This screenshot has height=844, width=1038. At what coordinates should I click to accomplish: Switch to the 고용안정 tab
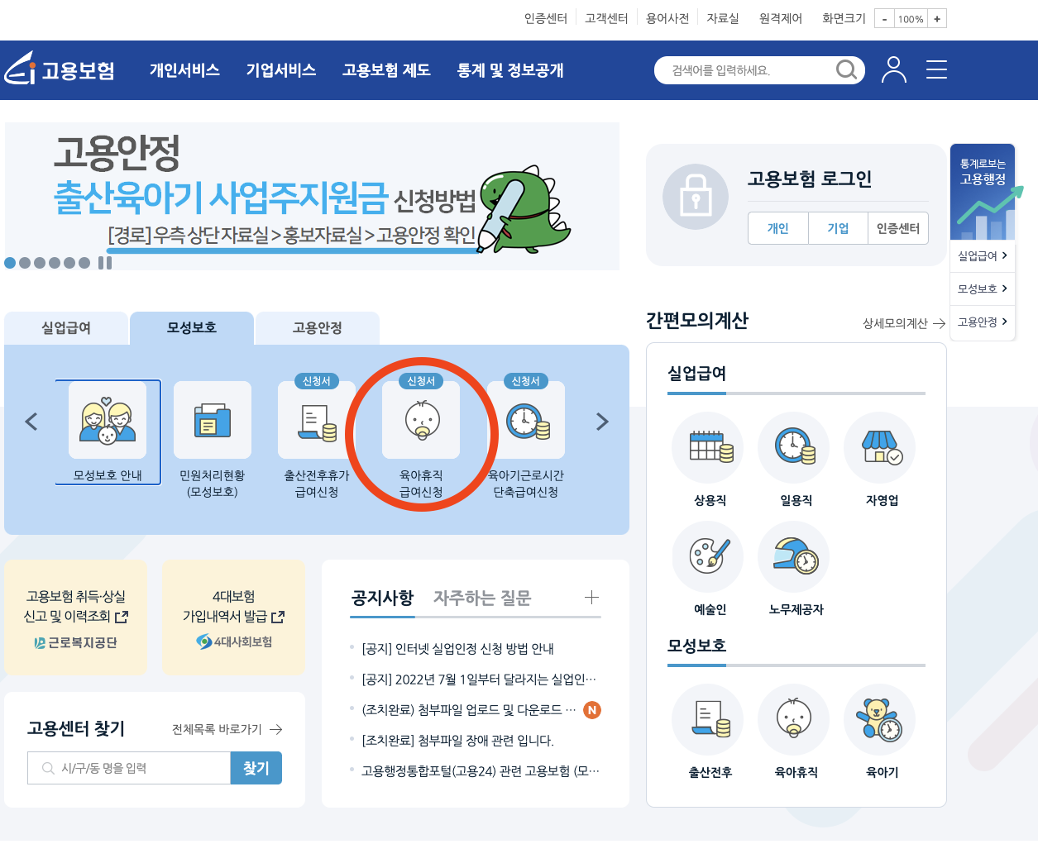[318, 328]
